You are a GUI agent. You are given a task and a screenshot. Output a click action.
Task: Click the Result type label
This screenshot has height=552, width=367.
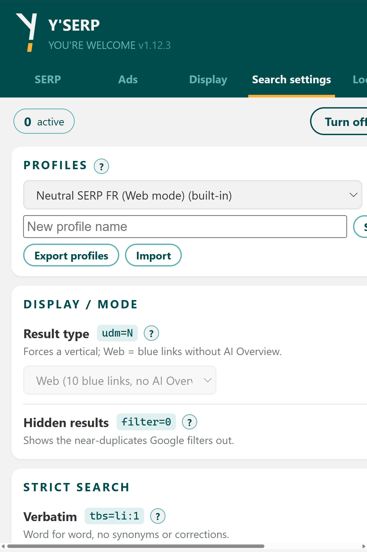point(56,334)
